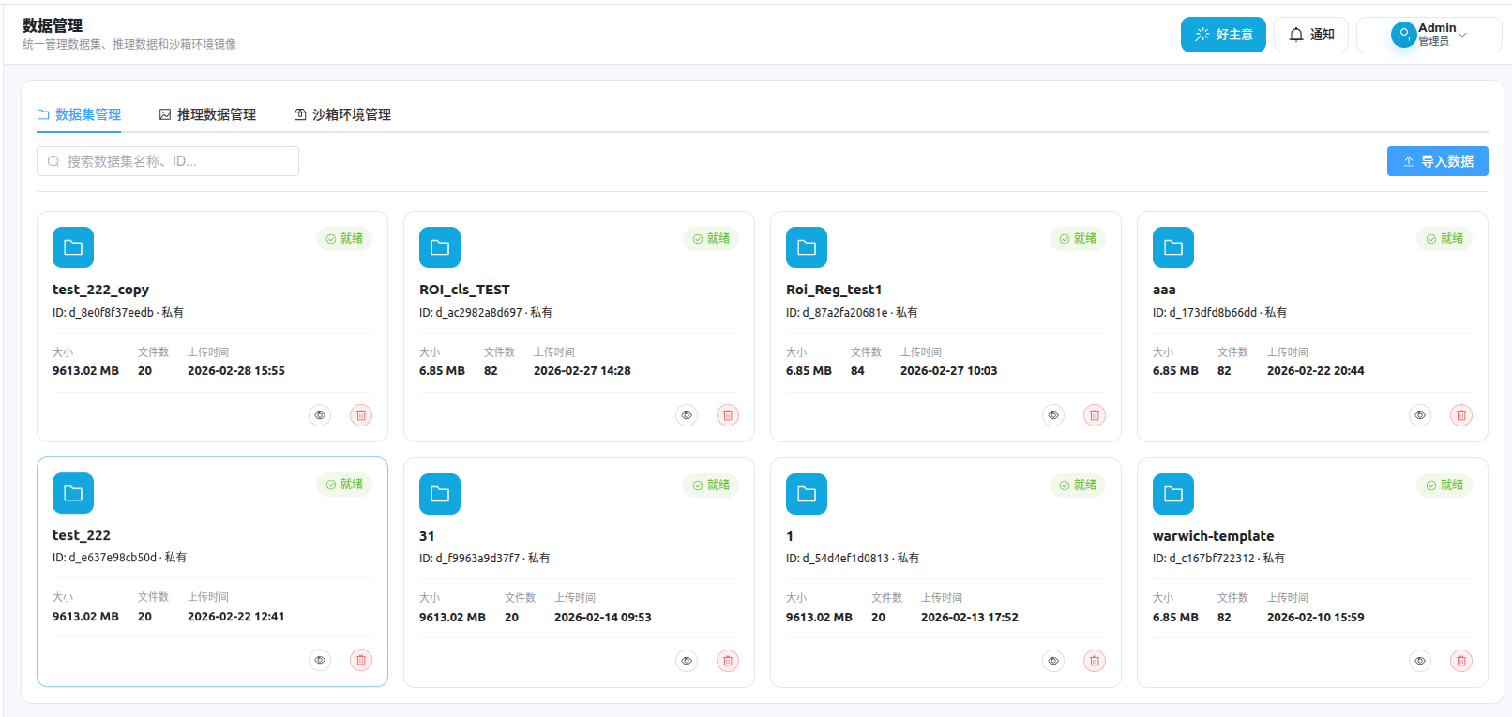Expand the Admin account dropdown arrow
The width and height of the screenshot is (1512, 717).
coord(1463,36)
